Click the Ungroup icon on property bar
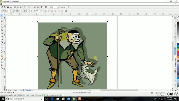The image size is (179, 101). point(52,11)
